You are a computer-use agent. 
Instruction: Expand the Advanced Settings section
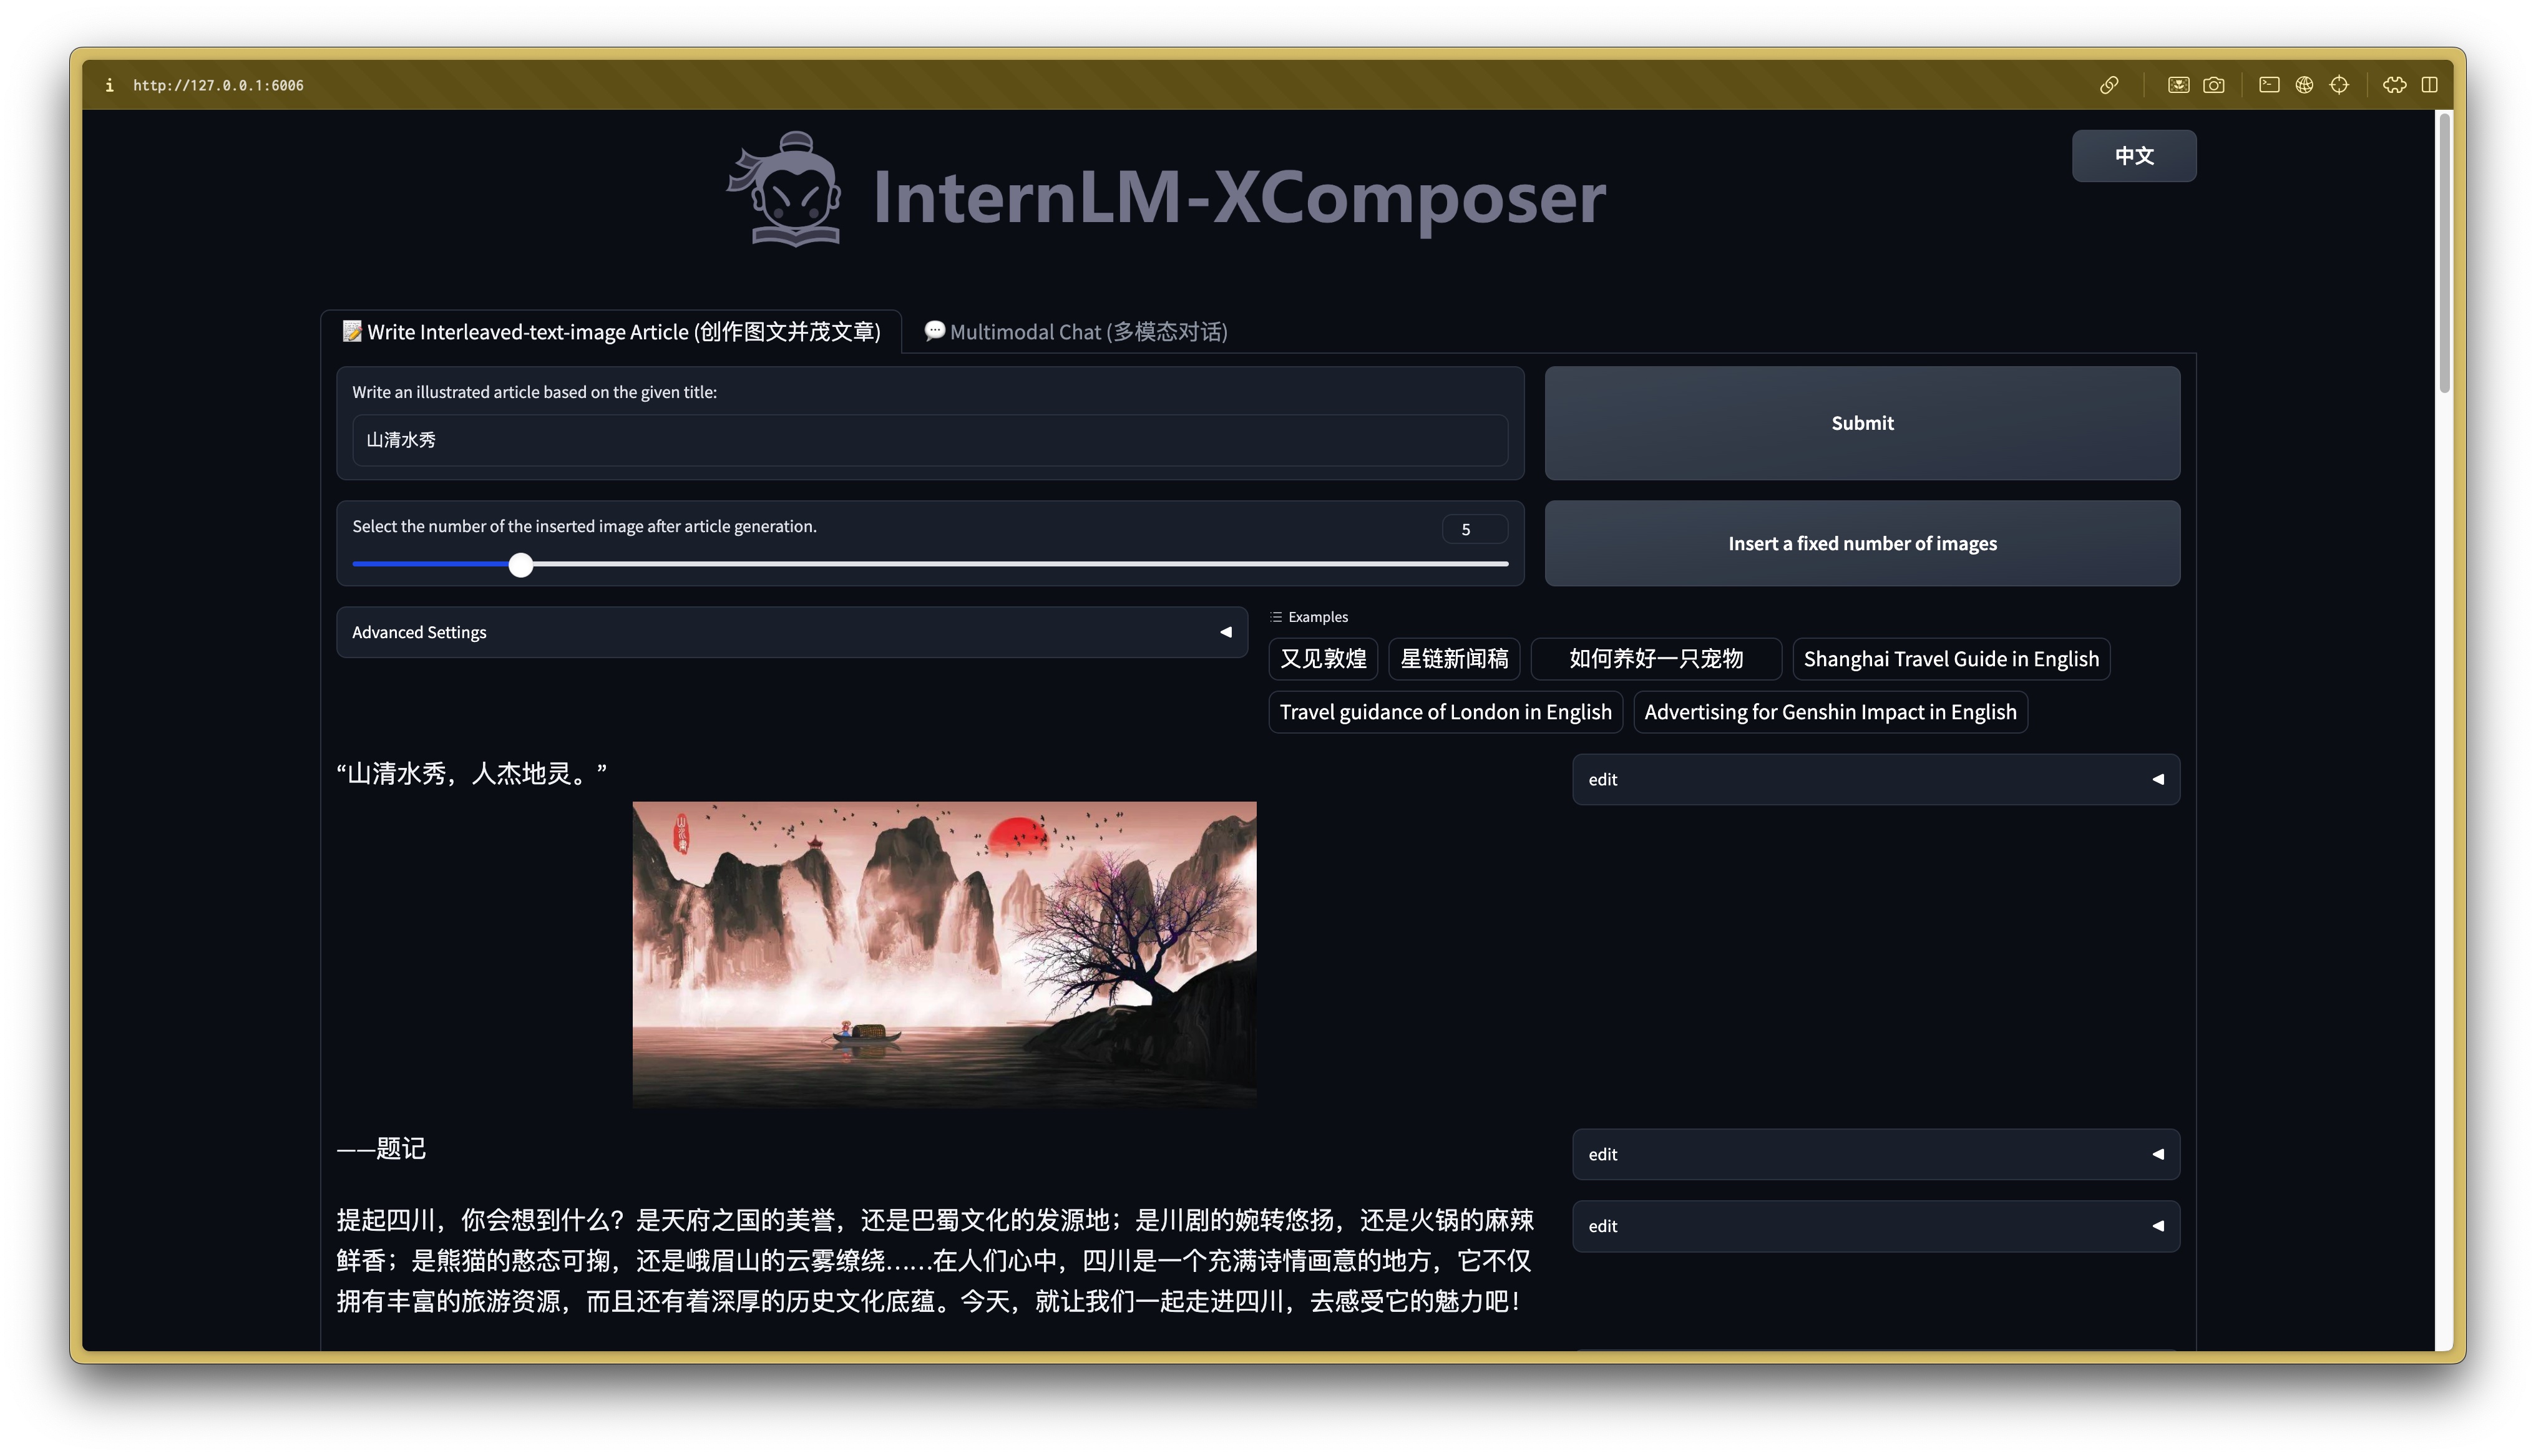pos(791,632)
